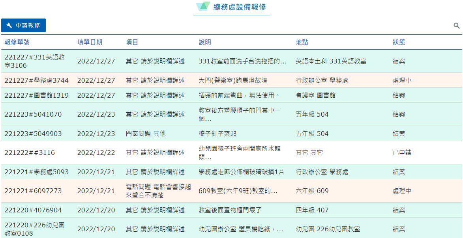Open repair ticket 221227#331英語教室3106

coord(35,61)
